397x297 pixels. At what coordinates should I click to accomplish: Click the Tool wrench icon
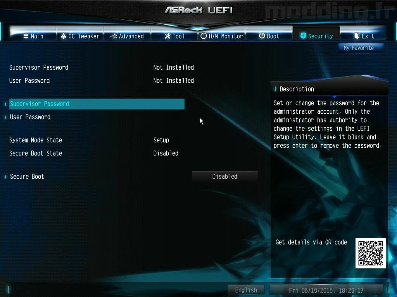pos(167,36)
